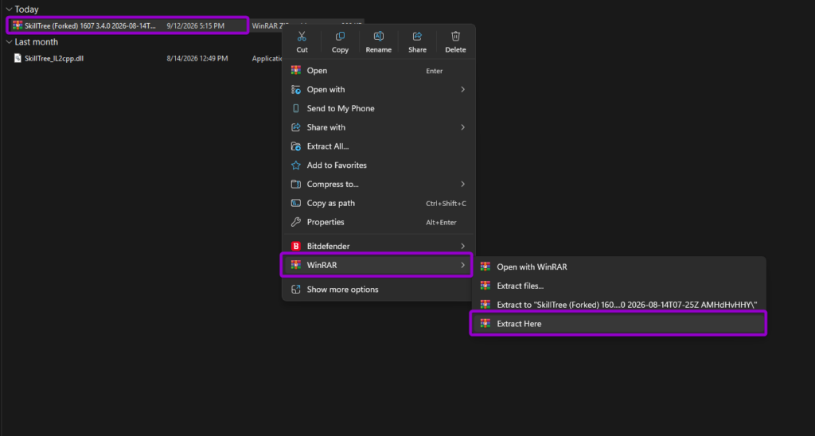
Task: Select Send to My Phone
Action: 378,108
